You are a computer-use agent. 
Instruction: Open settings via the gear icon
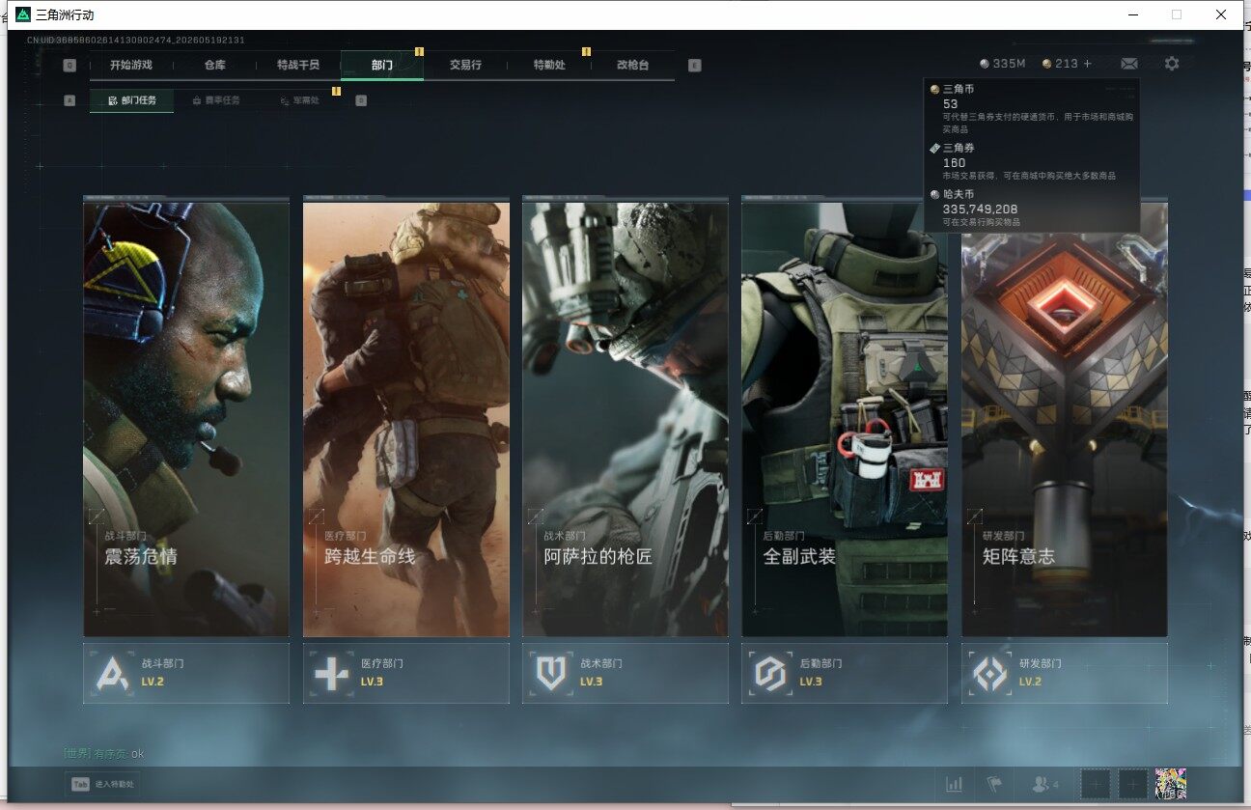pyautogui.click(x=1172, y=64)
